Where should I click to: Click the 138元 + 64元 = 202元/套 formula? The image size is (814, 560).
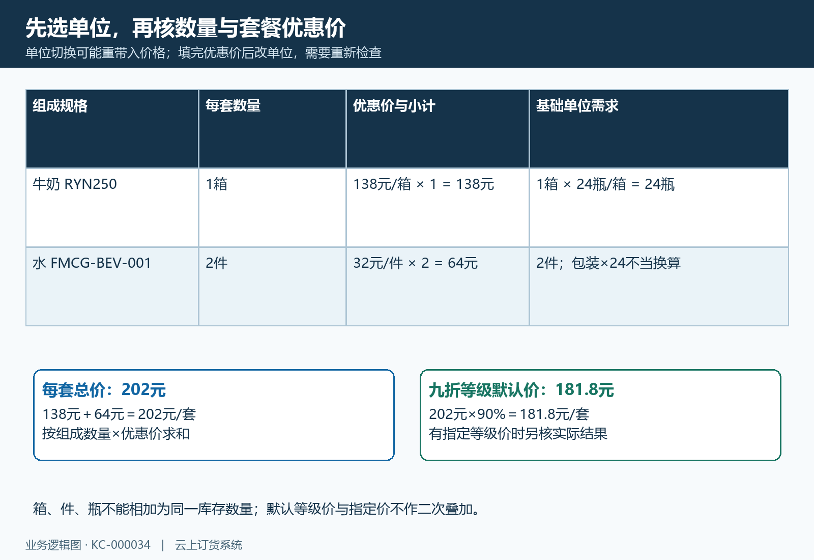coord(119,414)
